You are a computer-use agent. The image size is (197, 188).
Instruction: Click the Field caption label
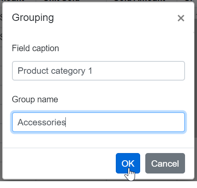(35, 48)
